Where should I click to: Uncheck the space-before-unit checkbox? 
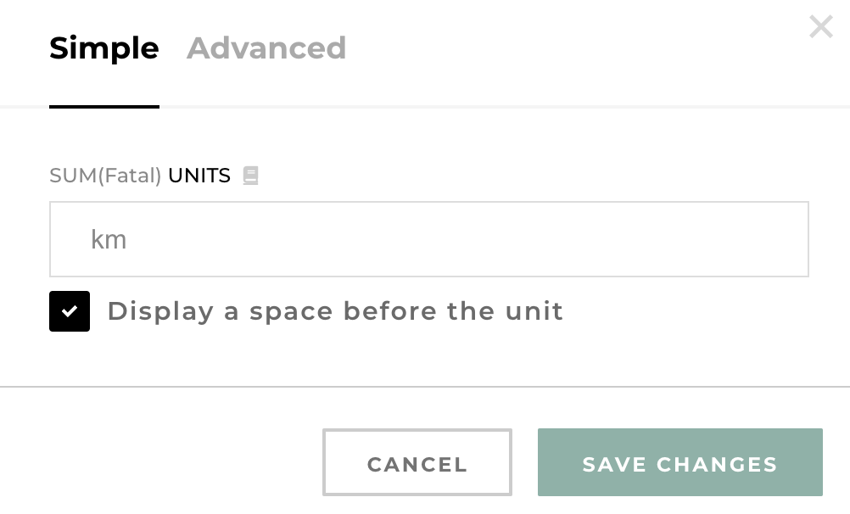point(70,310)
